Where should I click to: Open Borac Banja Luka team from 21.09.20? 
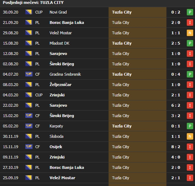click(x=67, y=22)
